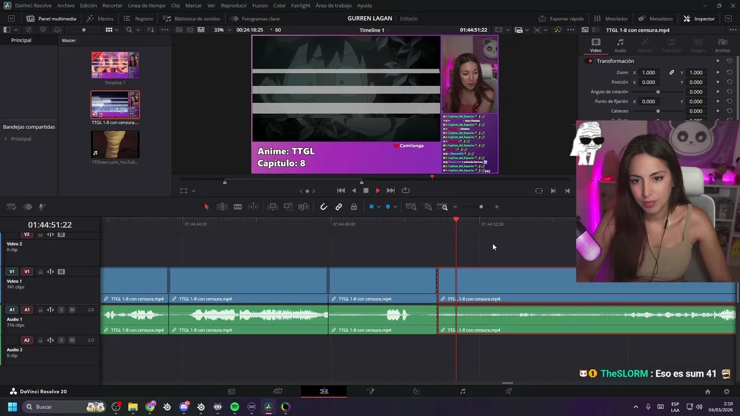This screenshot has width=740, height=416.
Task: Toggle Linked Selection chain icon
Action: tap(339, 207)
